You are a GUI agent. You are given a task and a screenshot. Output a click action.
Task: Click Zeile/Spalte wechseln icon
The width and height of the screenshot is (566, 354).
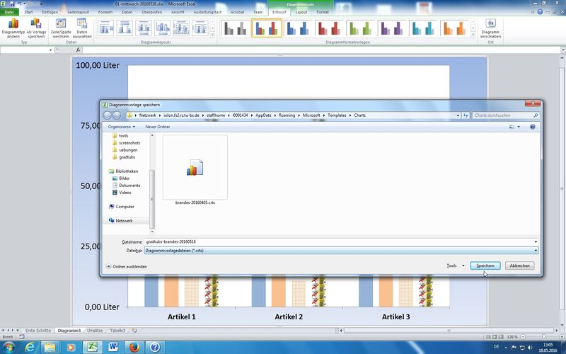point(60,28)
